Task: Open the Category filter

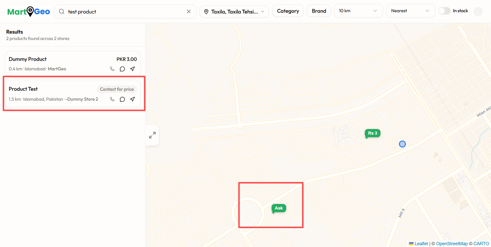Action: [x=288, y=11]
